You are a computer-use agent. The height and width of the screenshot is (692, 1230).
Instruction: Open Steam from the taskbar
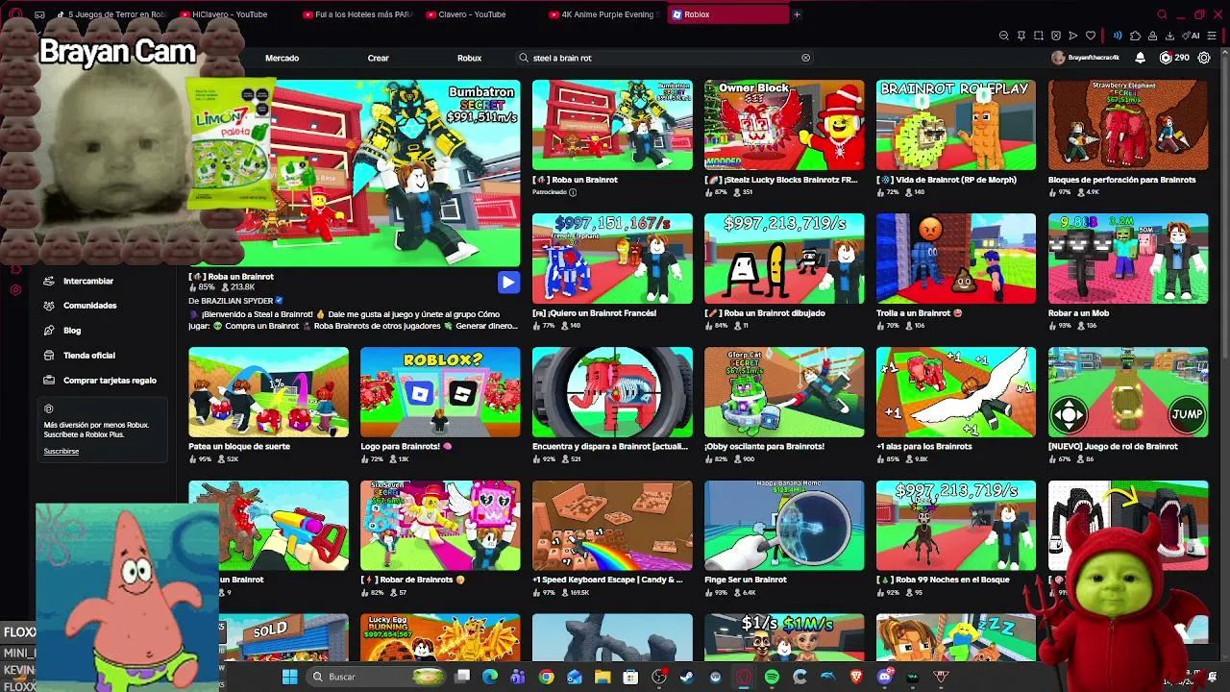pos(687,677)
